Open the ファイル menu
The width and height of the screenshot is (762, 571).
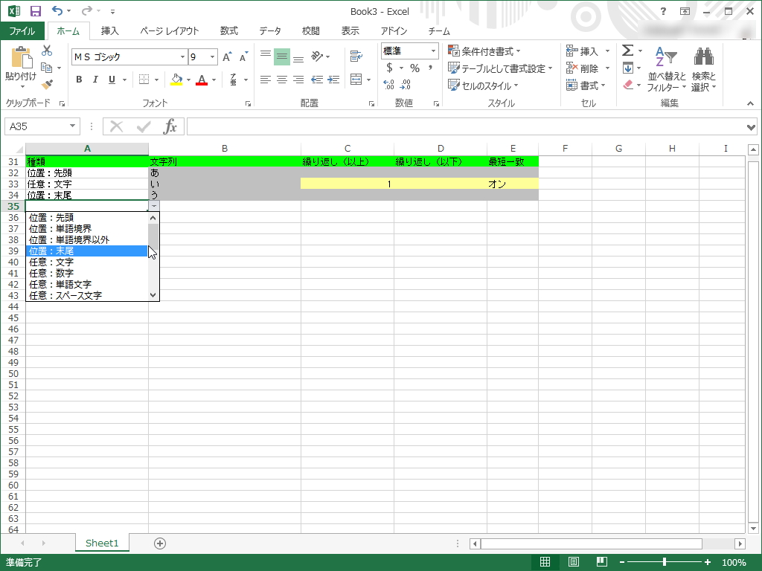[x=22, y=31]
